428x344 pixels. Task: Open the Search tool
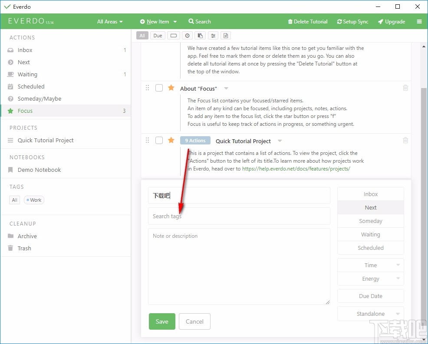pos(200,22)
